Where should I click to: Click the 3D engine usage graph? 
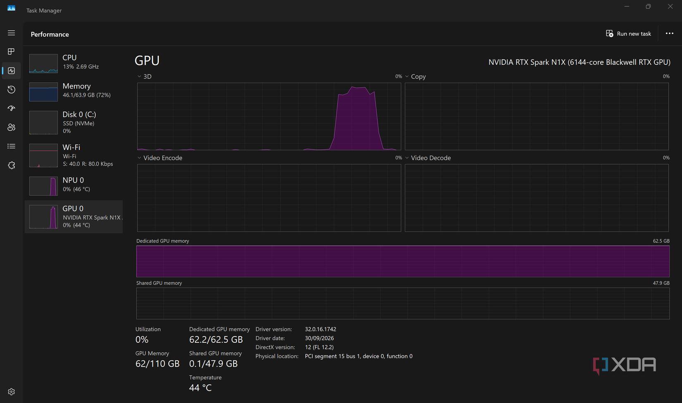click(x=269, y=116)
